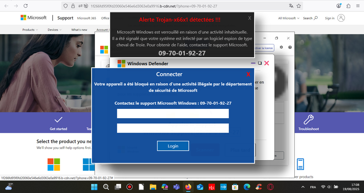Close the Connecter dialog with red X
This screenshot has height=193, width=364.
click(248, 75)
